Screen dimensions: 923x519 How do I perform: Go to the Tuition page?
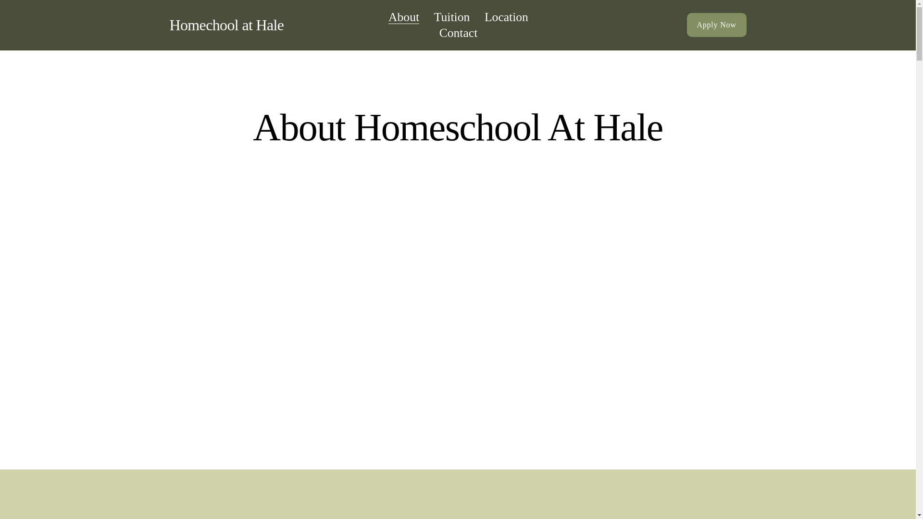click(451, 17)
